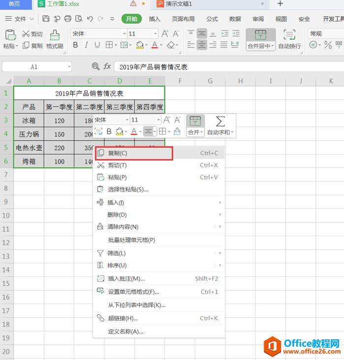Image resolution: width=344 pixels, height=360 pixels.
Task: Click the zoom magnifier beside fx
Action: tap(95, 66)
